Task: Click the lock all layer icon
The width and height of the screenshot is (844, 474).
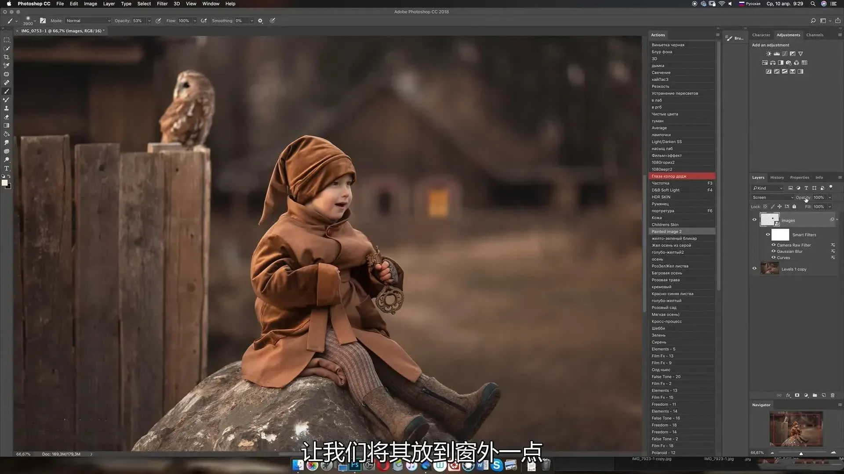Action: (x=794, y=207)
